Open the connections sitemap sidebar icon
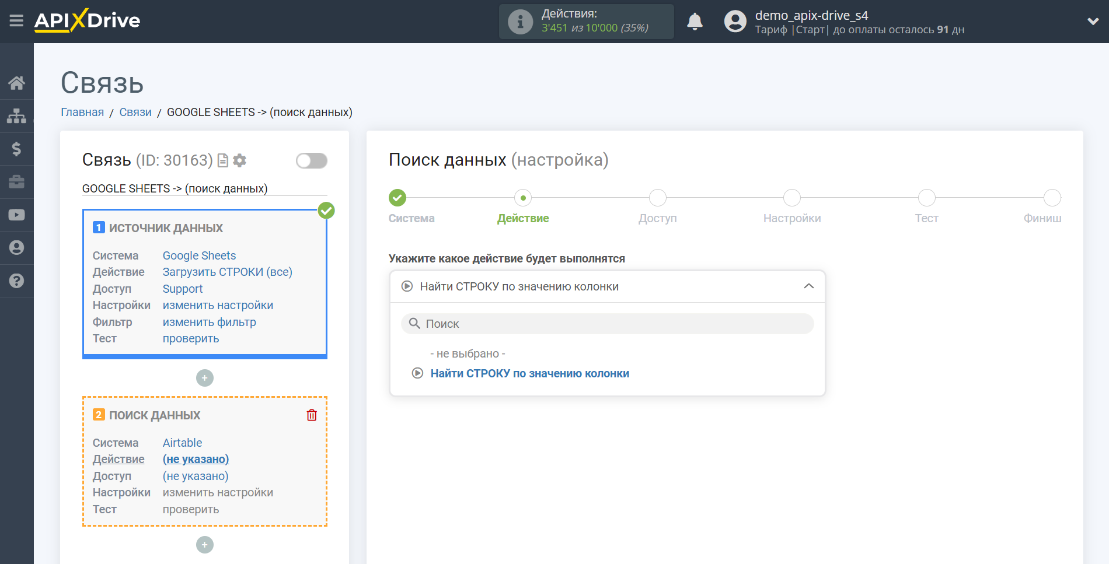Screen dimensions: 1109x564 [x=16, y=116]
